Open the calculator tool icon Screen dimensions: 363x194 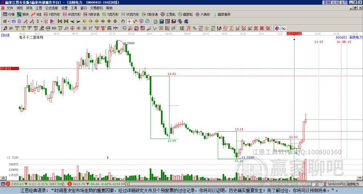pos(162,22)
